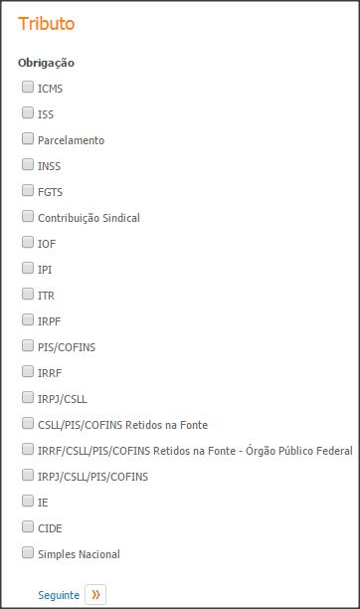
Task: Mark the IRRF checkbox
Action: pos(28,371)
